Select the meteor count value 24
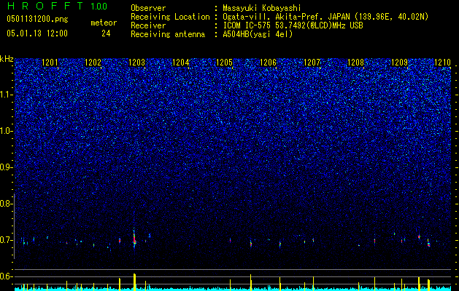 106,33
